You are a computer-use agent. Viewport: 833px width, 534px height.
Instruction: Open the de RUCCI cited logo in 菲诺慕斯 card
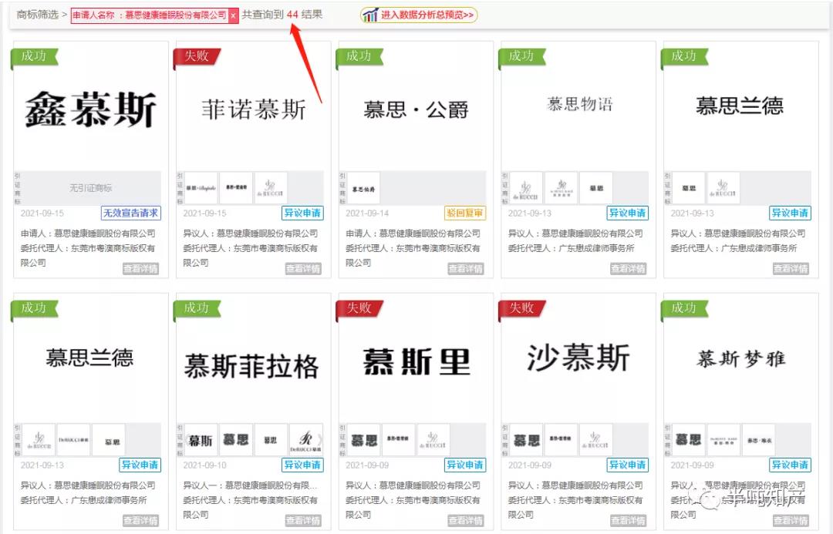click(x=271, y=188)
